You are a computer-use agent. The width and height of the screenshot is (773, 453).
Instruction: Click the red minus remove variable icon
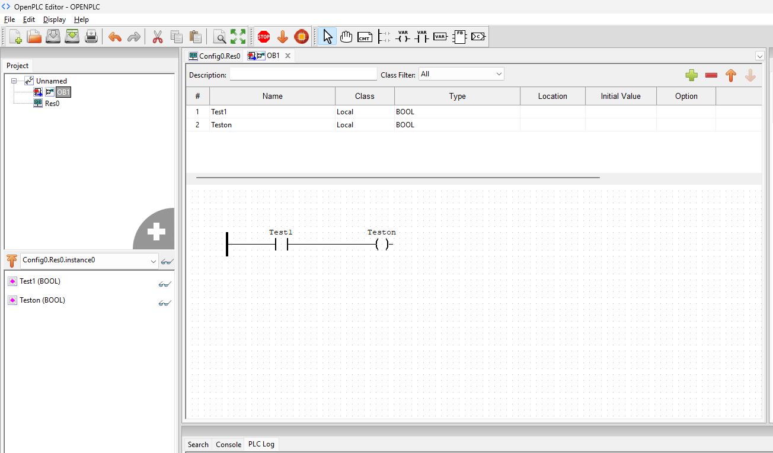(711, 75)
